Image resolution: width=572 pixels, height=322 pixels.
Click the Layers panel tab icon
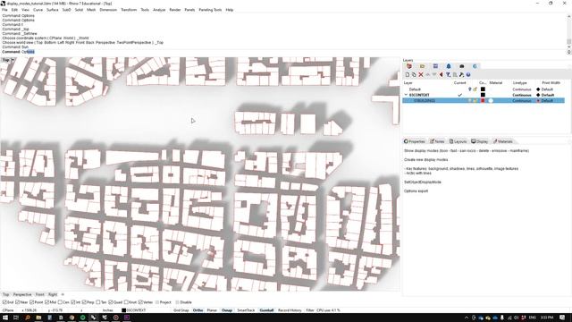click(409, 66)
